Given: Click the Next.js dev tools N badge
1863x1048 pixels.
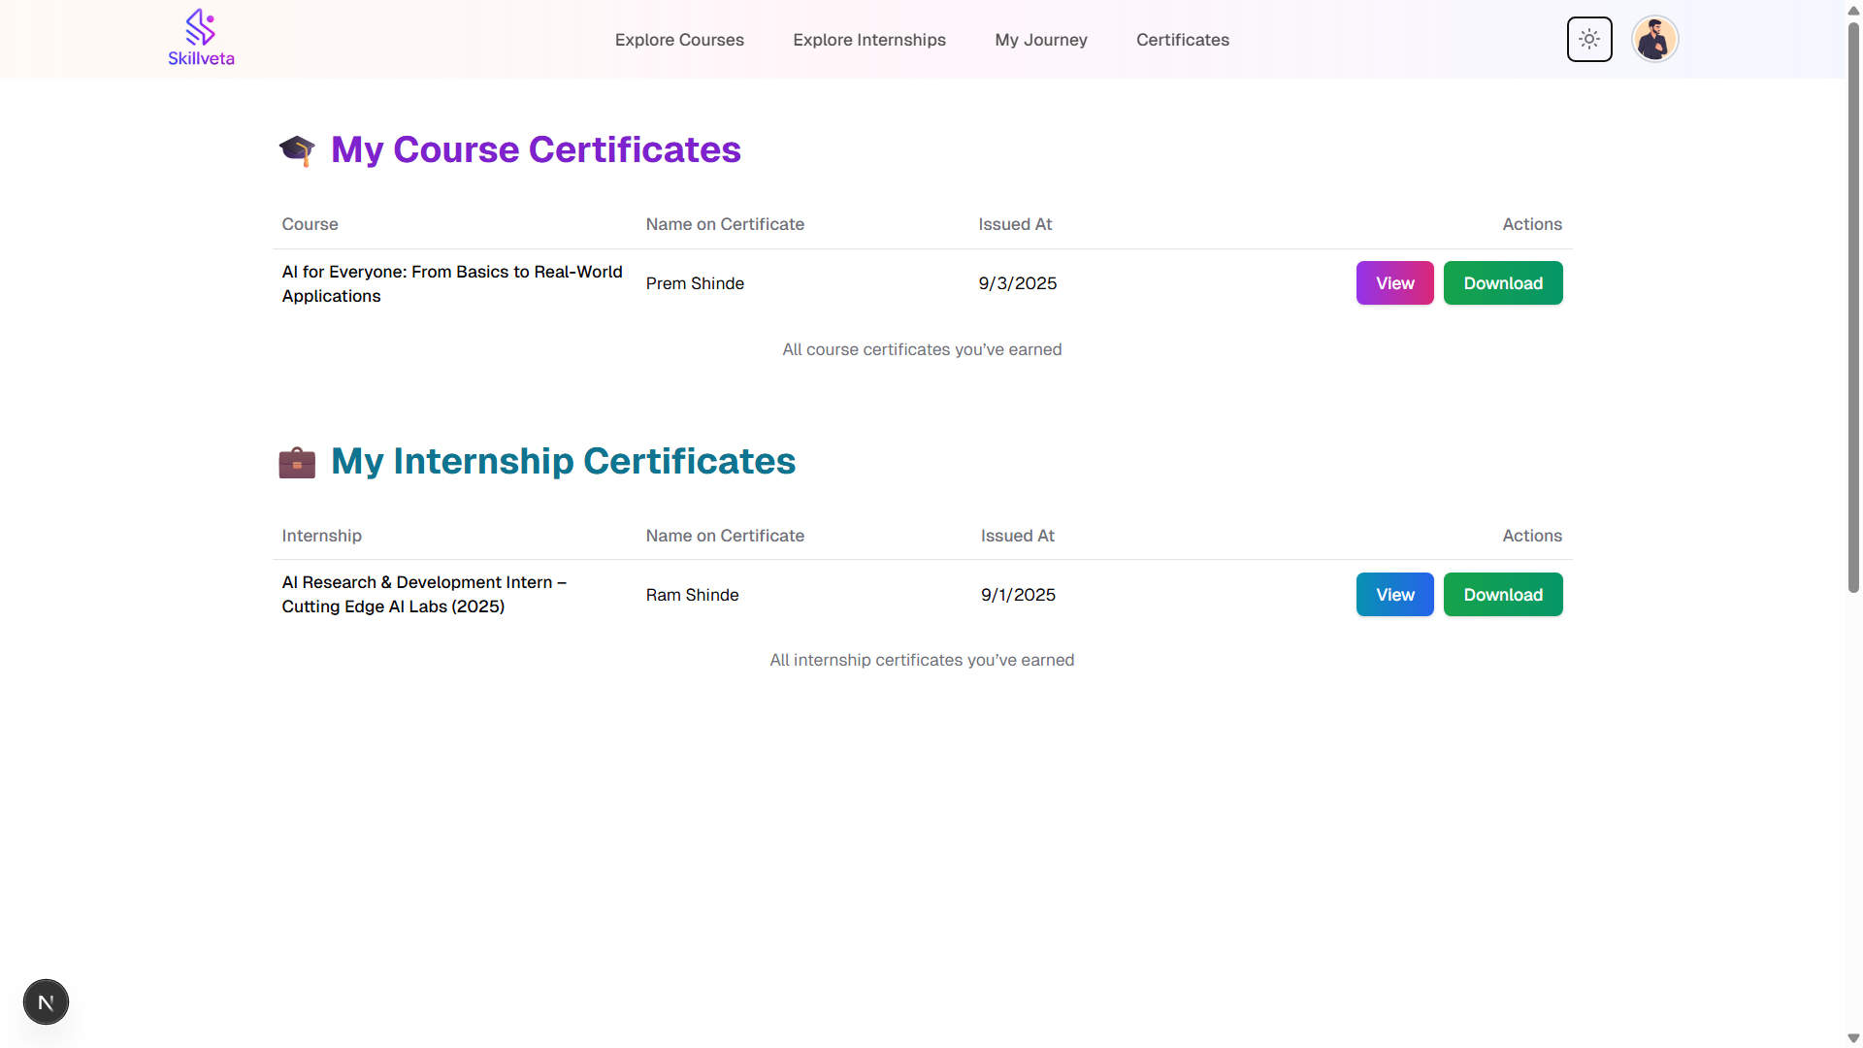Looking at the screenshot, I should pyautogui.click(x=46, y=1002).
